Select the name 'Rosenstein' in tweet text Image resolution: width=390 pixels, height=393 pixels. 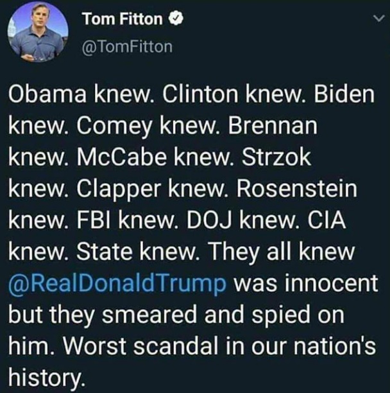point(296,189)
